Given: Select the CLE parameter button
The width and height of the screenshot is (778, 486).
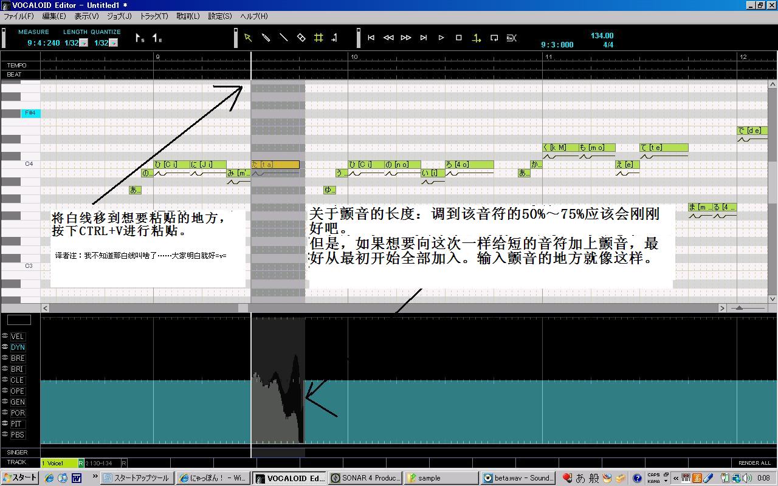Looking at the screenshot, I should [x=18, y=380].
